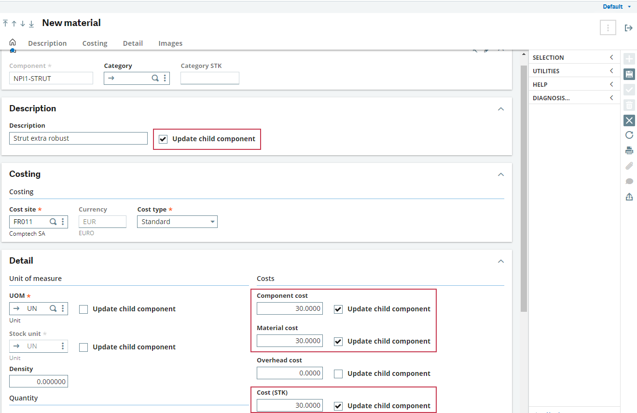Uncheck Material cost's Update child component

[x=339, y=342]
